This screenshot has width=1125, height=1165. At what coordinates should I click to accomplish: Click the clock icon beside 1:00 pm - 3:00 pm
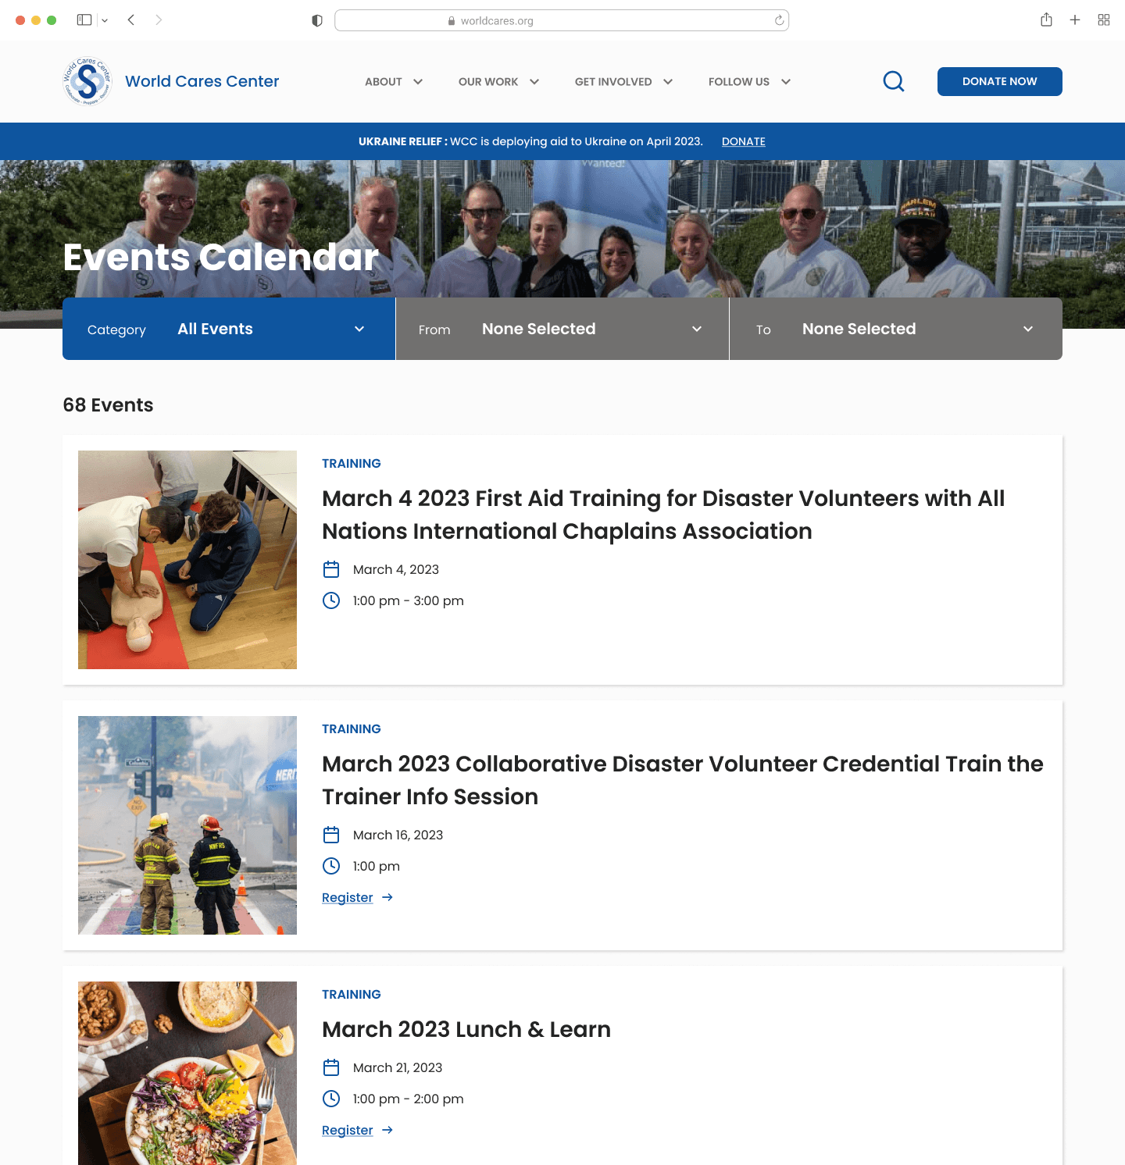pos(331,600)
